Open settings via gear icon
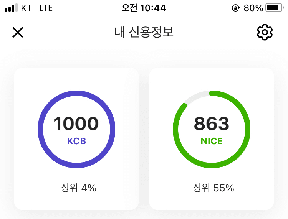Screen dimensions: 288x219 (x=265, y=33)
